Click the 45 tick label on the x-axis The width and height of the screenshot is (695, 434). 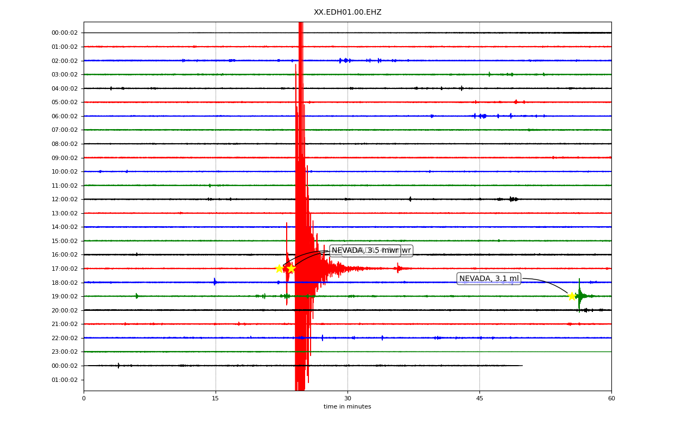[x=479, y=399]
